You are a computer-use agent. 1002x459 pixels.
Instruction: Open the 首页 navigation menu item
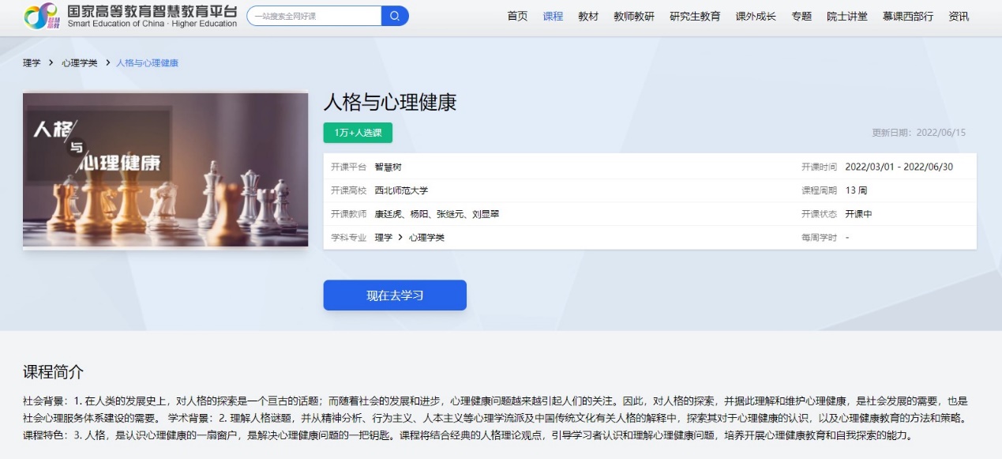(x=517, y=17)
